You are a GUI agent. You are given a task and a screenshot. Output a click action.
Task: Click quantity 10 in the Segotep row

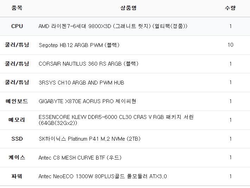click(x=230, y=45)
